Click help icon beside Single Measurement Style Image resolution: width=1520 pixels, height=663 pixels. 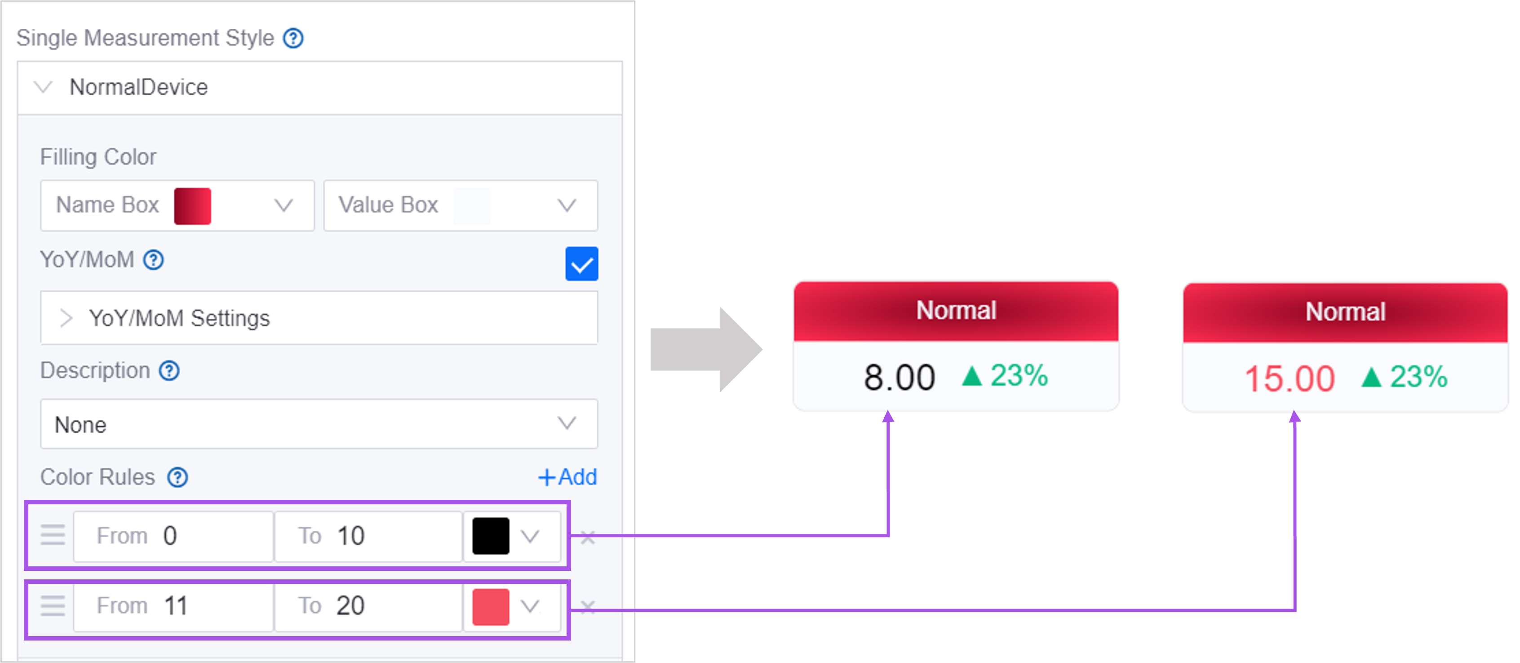coord(293,38)
